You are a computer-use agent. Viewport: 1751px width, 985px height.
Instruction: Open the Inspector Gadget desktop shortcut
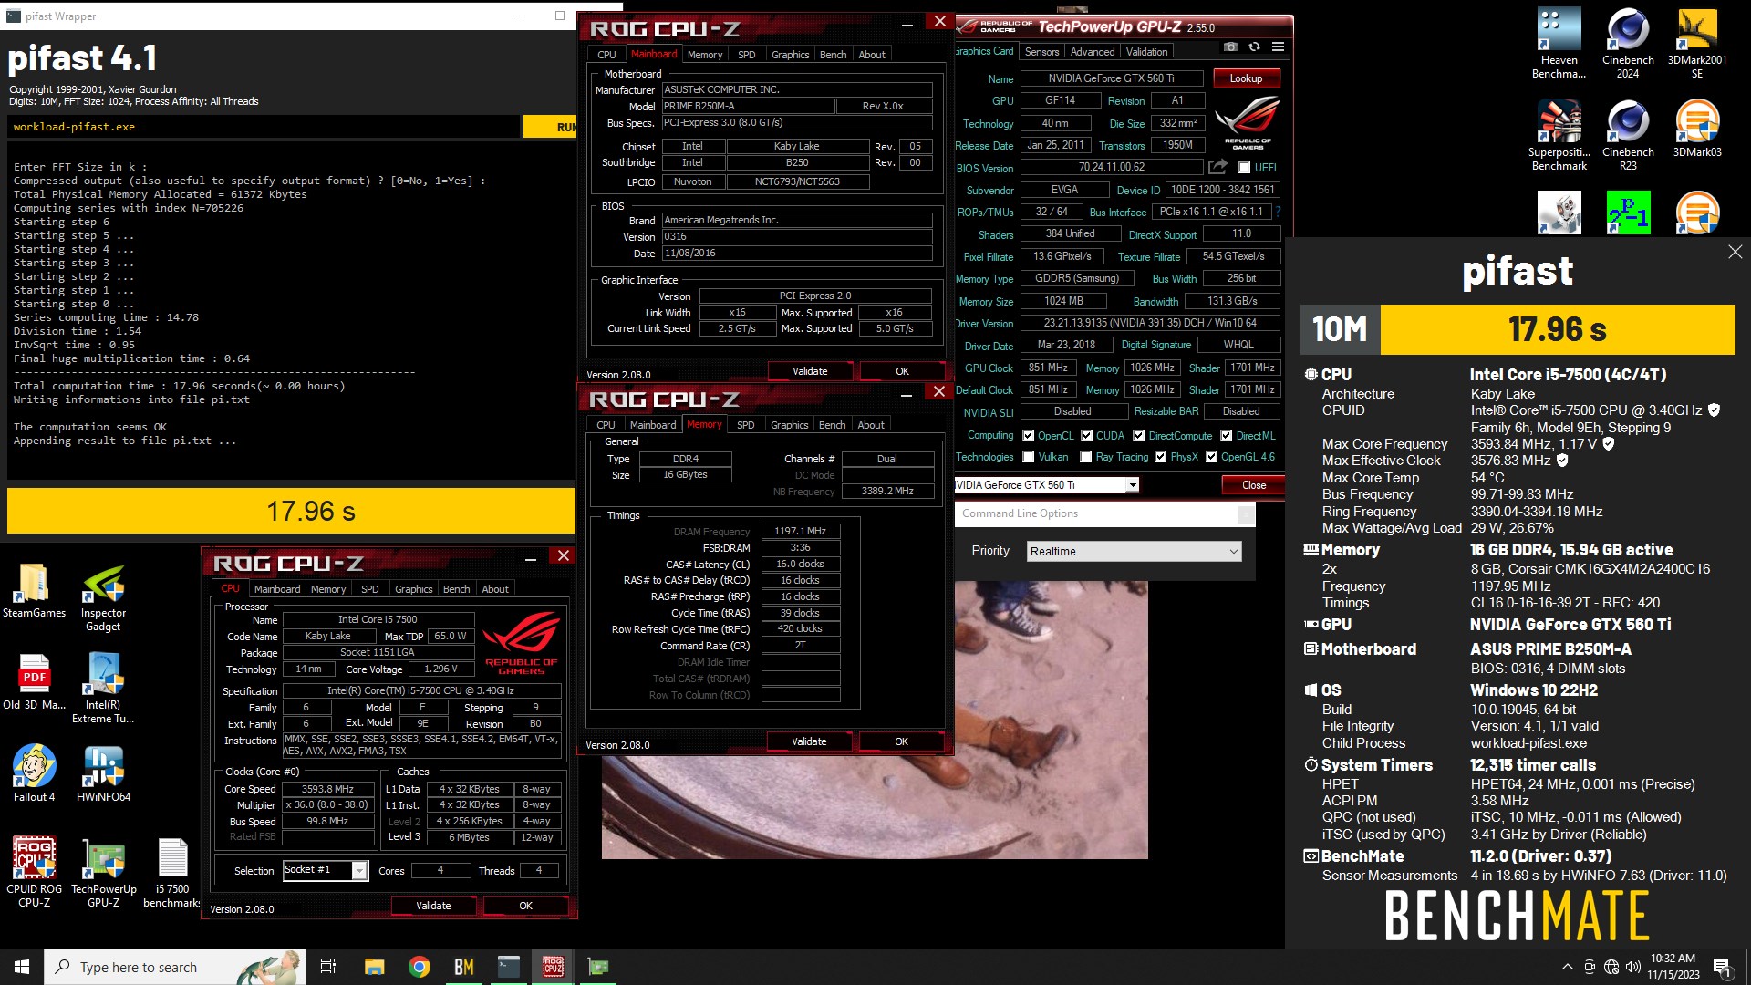coord(103,597)
